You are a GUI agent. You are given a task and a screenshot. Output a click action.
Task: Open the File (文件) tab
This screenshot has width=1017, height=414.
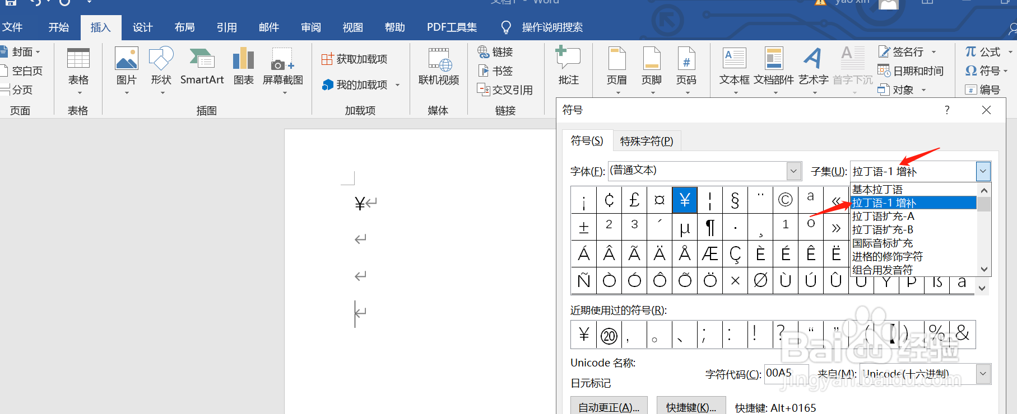[x=12, y=27]
